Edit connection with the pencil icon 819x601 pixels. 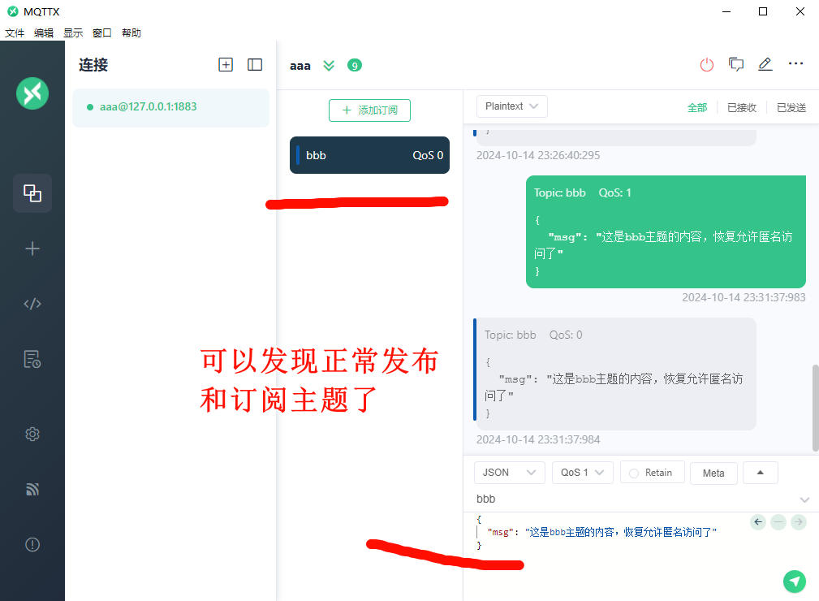click(765, 64)
